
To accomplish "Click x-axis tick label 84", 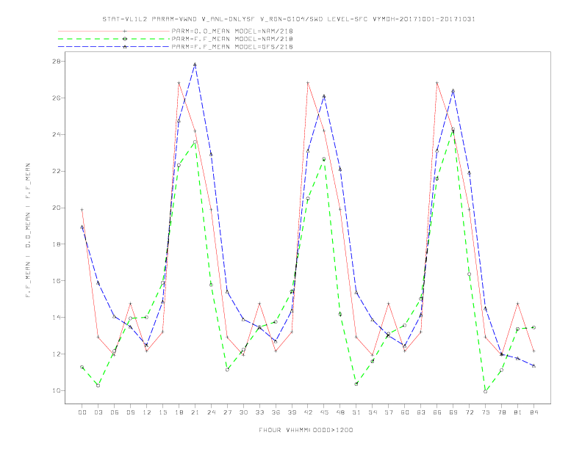I will 534,412.
